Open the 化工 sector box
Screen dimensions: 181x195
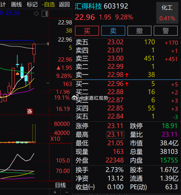pyautogui.click(x=167, y=13)
